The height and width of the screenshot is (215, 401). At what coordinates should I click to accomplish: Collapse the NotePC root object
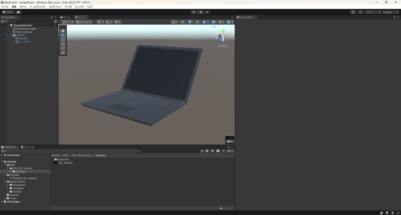pos(11,35)
